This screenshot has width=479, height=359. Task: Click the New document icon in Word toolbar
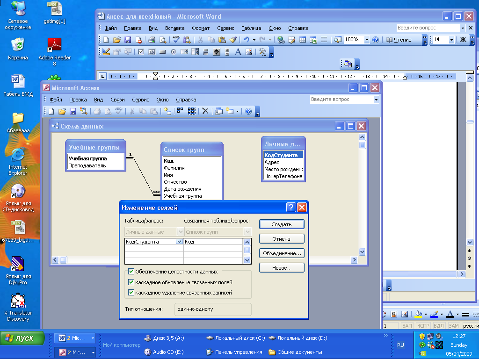click(x=106, y=40)
